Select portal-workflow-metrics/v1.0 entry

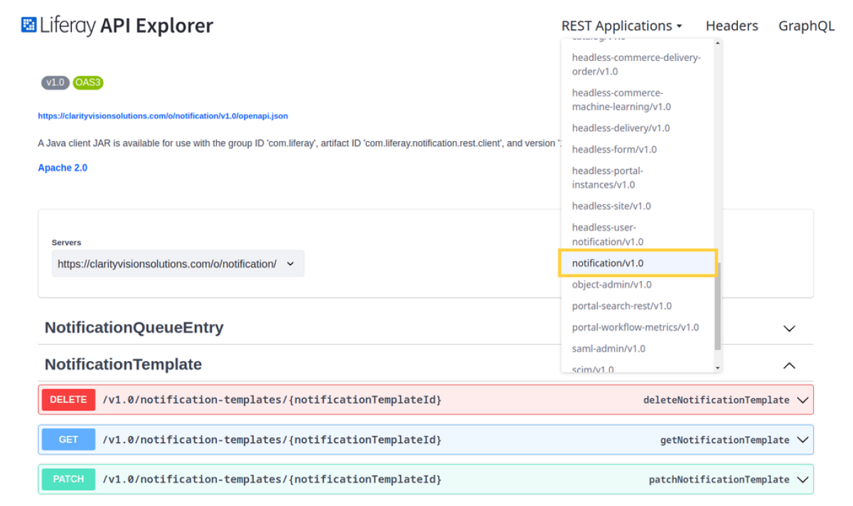pyautogui.click(x=637, y=327)
